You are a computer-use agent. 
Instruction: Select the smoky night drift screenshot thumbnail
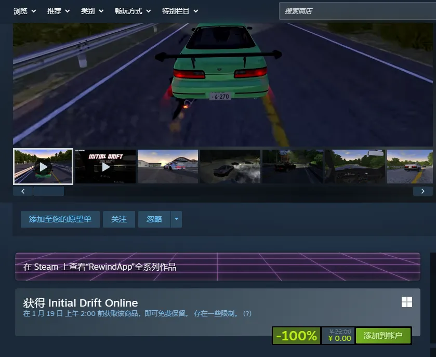coord(230,166)
